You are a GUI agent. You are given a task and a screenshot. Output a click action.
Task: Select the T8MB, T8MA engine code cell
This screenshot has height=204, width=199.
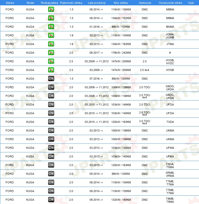tap(170, 200)
